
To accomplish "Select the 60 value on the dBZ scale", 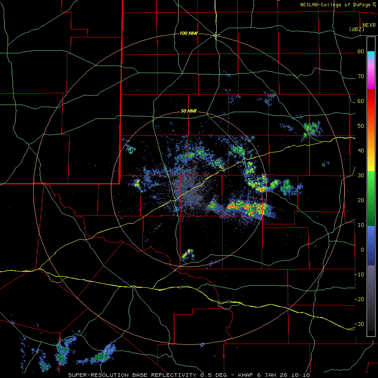I will tap(361, 101).
